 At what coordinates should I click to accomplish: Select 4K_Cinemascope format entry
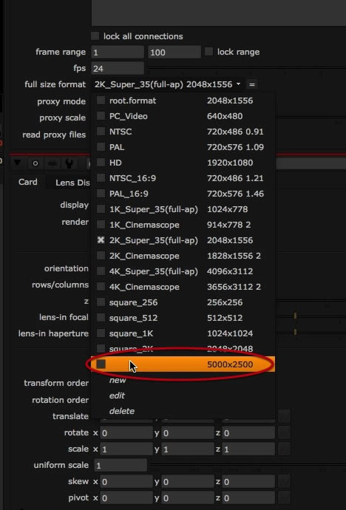click(x=183, y=287)
